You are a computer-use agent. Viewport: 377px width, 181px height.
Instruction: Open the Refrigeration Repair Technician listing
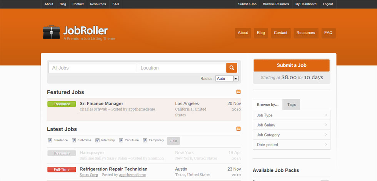point(113,169)
